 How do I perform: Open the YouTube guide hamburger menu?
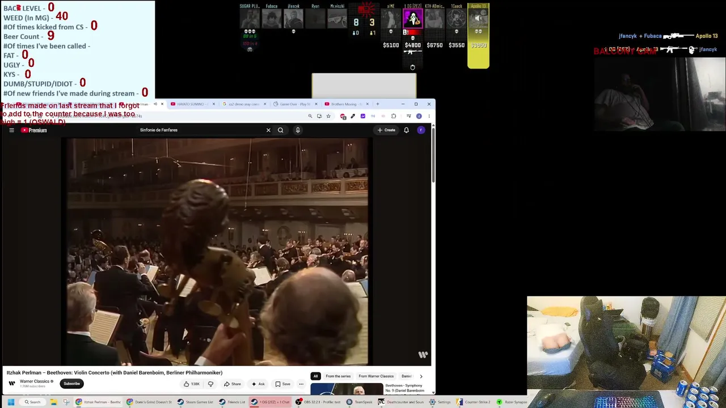pos(11,130)
